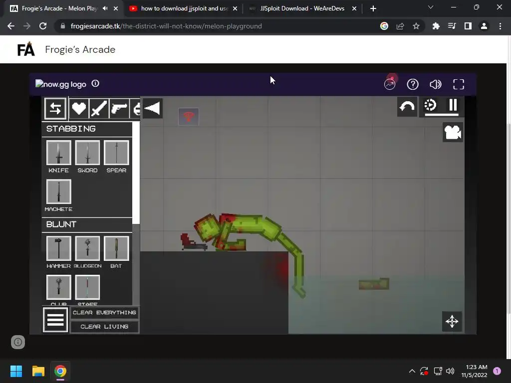511x383 pixels.
Task: Click the FA site logo
Action: coord(26,49)
